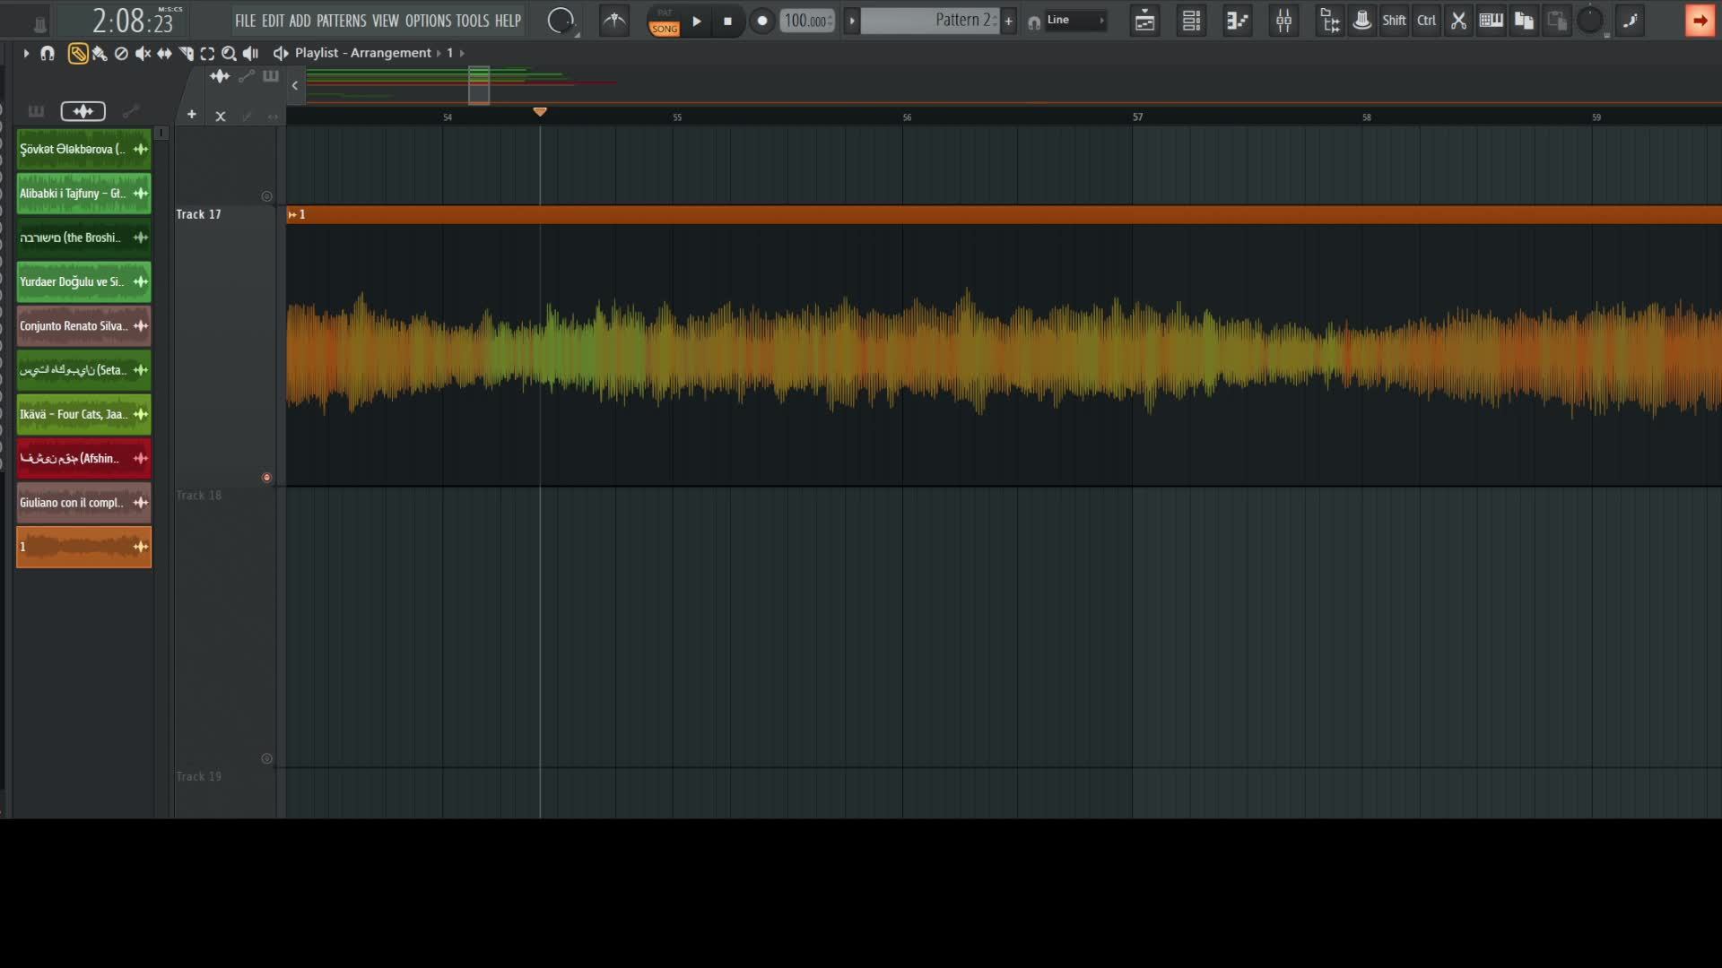Expand the arrow after breadcrumb 1
1722x968 pixels.
coord(462,54)
